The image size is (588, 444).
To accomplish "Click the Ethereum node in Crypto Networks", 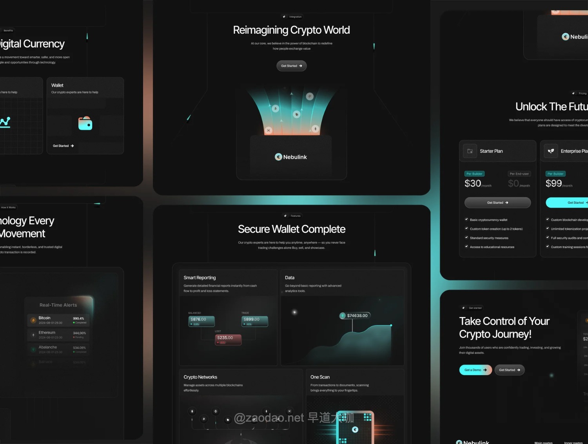I will (267, 411).
